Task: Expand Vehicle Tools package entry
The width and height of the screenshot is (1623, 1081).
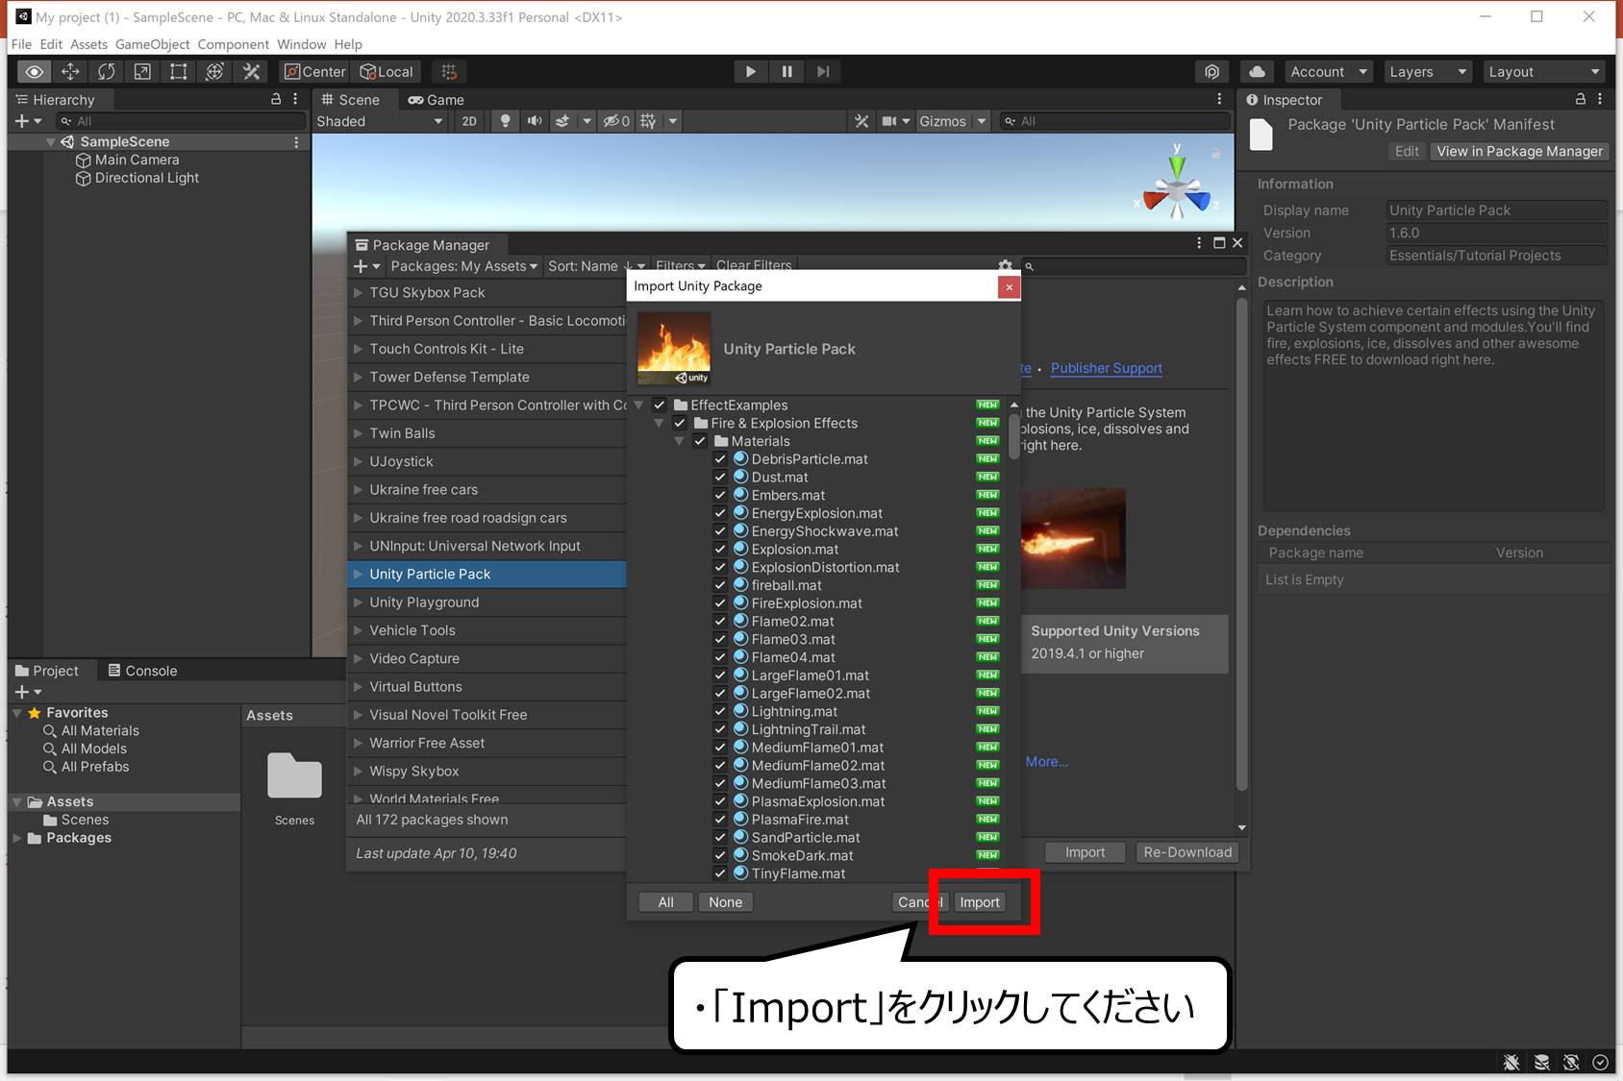Action: pos(358,630)
